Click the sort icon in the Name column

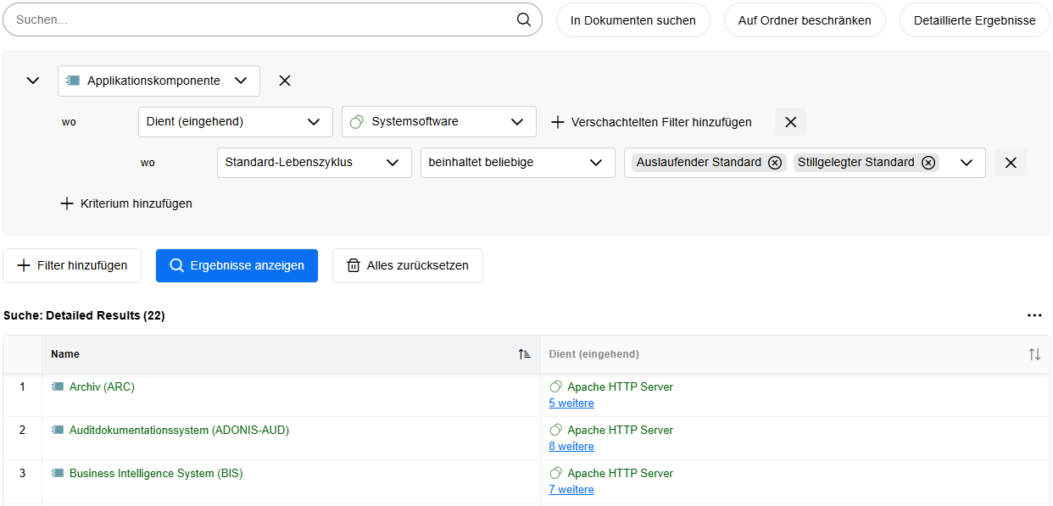pos(525,354)
